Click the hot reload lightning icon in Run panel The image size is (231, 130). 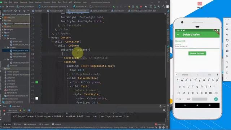point(20,110)
